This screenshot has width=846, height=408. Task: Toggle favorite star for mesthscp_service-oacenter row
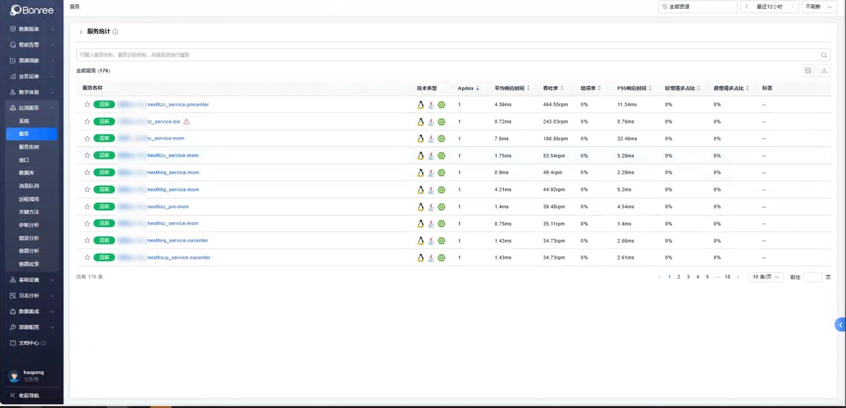(x=87, y=258)
